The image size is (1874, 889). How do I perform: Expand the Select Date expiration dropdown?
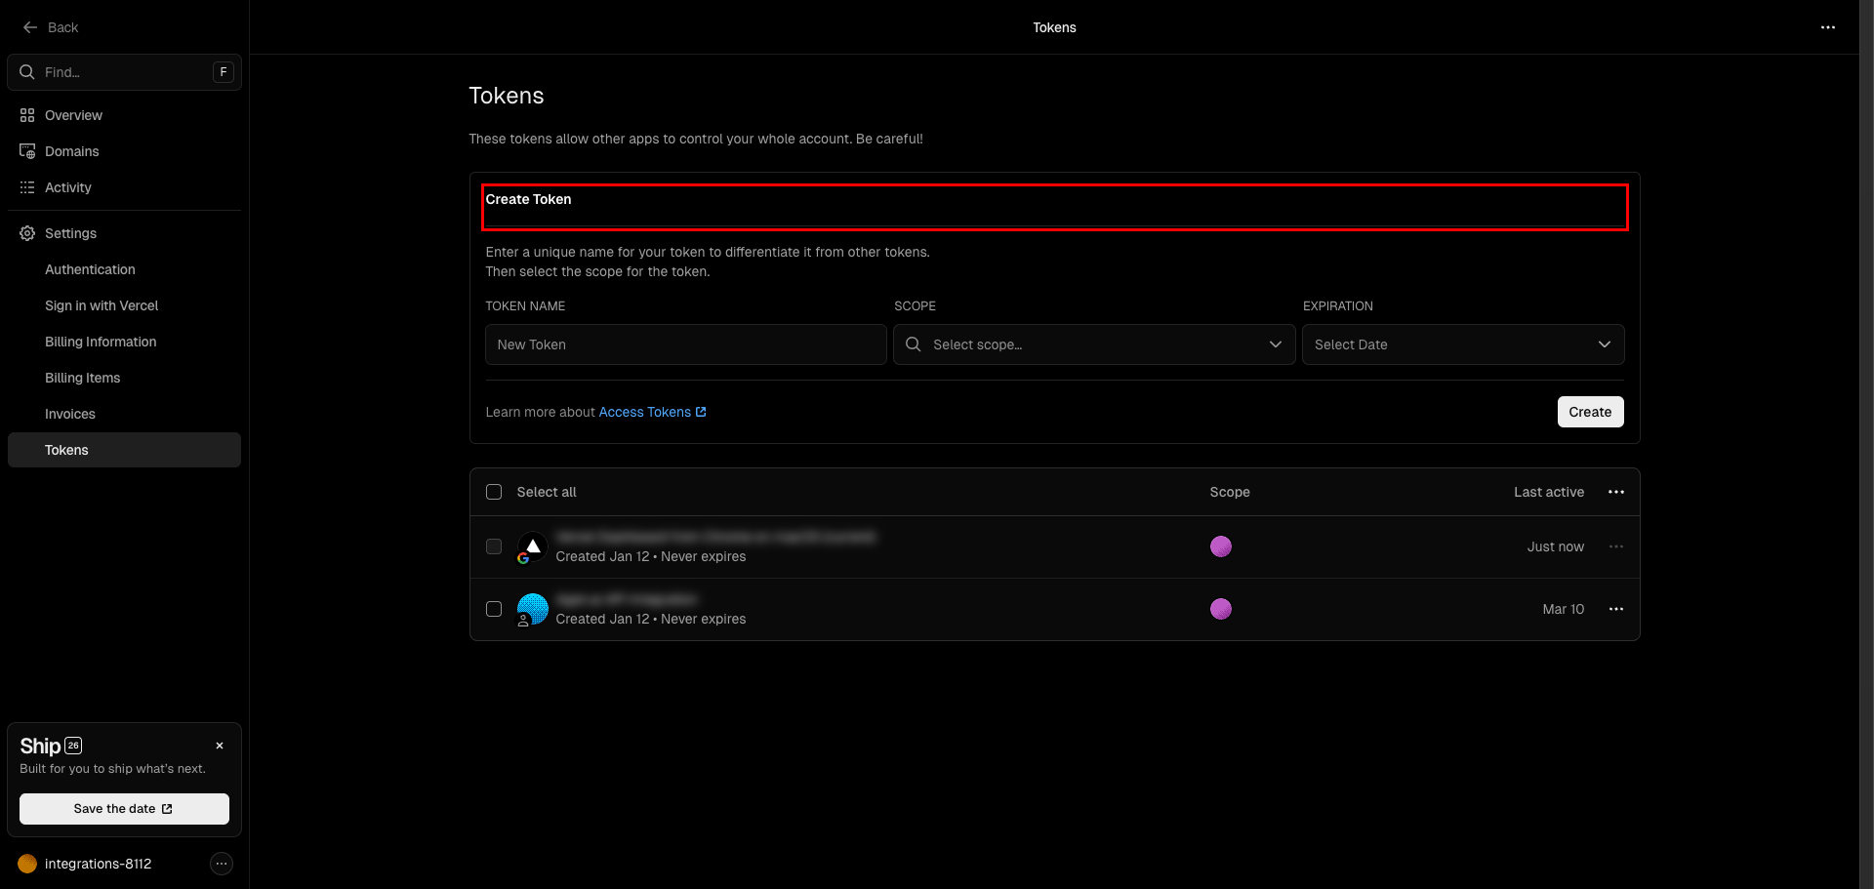click(1463, 344)
